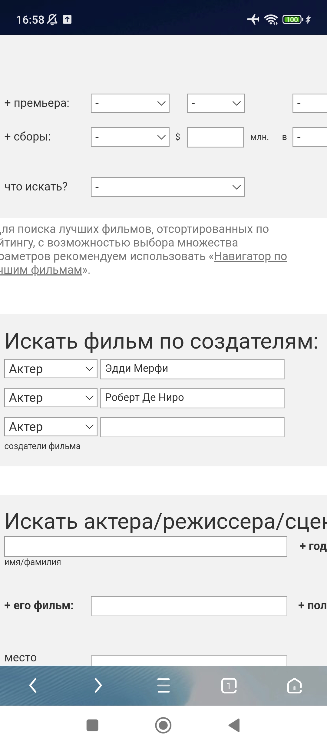Tap Android recent apps square button

(92, 725)
